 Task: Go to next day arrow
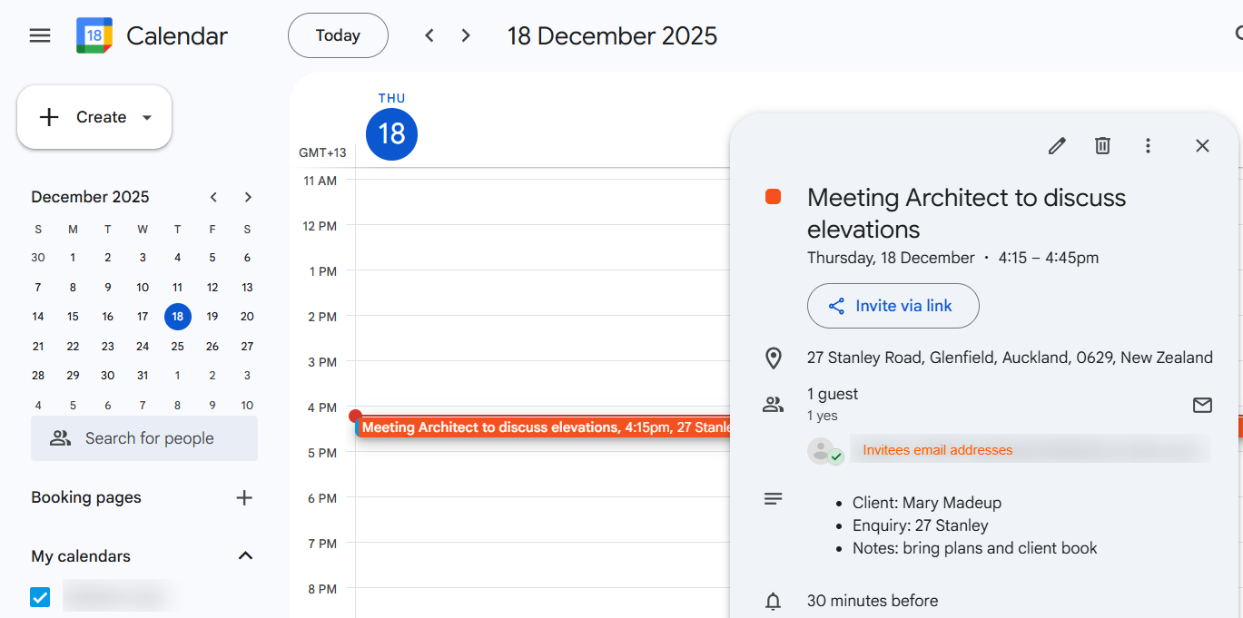[x=466, y=35]
